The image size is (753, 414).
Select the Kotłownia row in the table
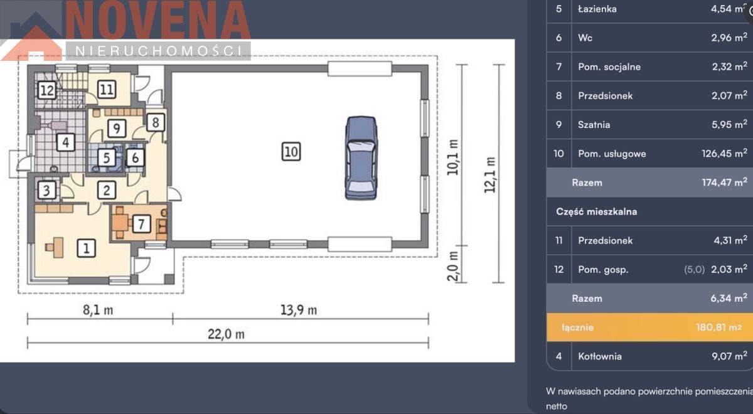tap(649, 356)
